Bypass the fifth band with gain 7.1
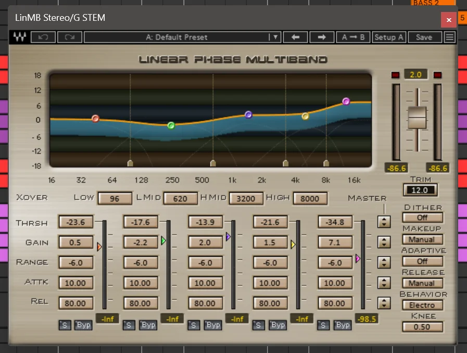 tap(343, 325)
